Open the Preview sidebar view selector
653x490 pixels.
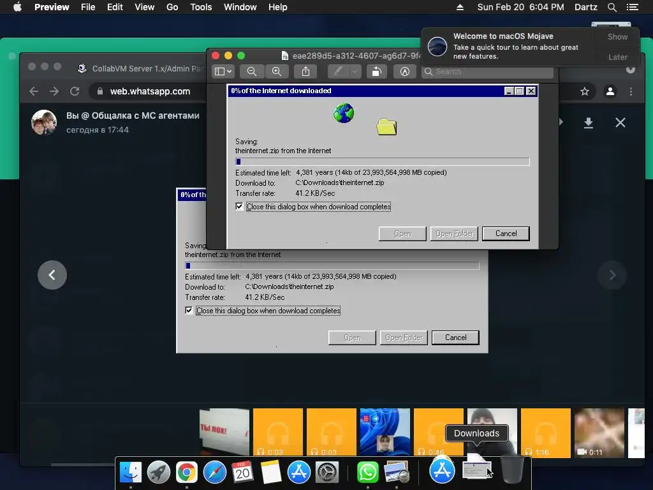(223, 71)
